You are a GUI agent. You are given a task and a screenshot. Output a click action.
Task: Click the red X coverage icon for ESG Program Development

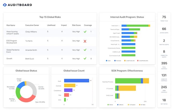pyautogui.click(x=85, y=41)
